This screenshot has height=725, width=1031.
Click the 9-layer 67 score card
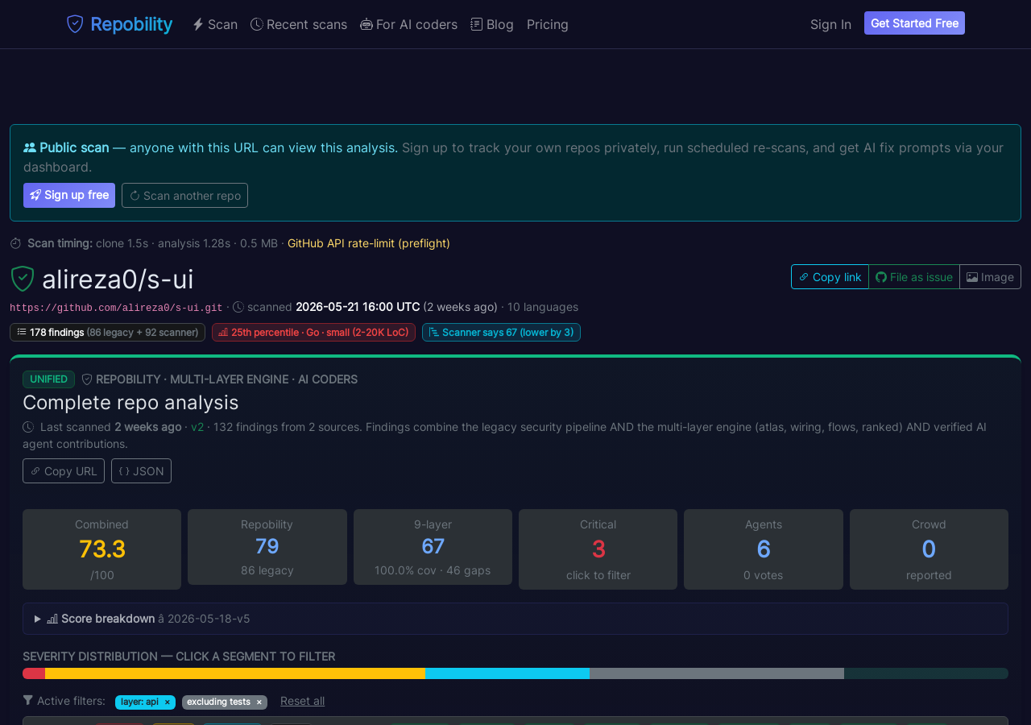point(433,547)
